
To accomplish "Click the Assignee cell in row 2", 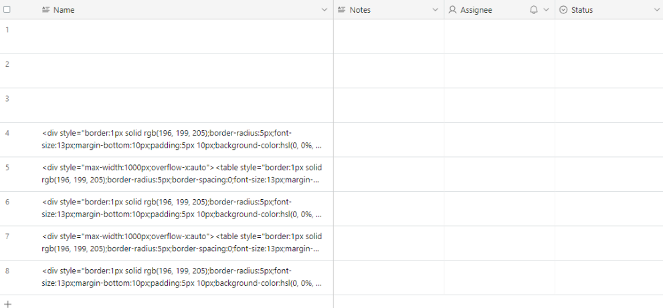I will 499,71.
